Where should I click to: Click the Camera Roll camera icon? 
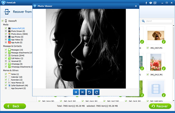tap(10, 28)
